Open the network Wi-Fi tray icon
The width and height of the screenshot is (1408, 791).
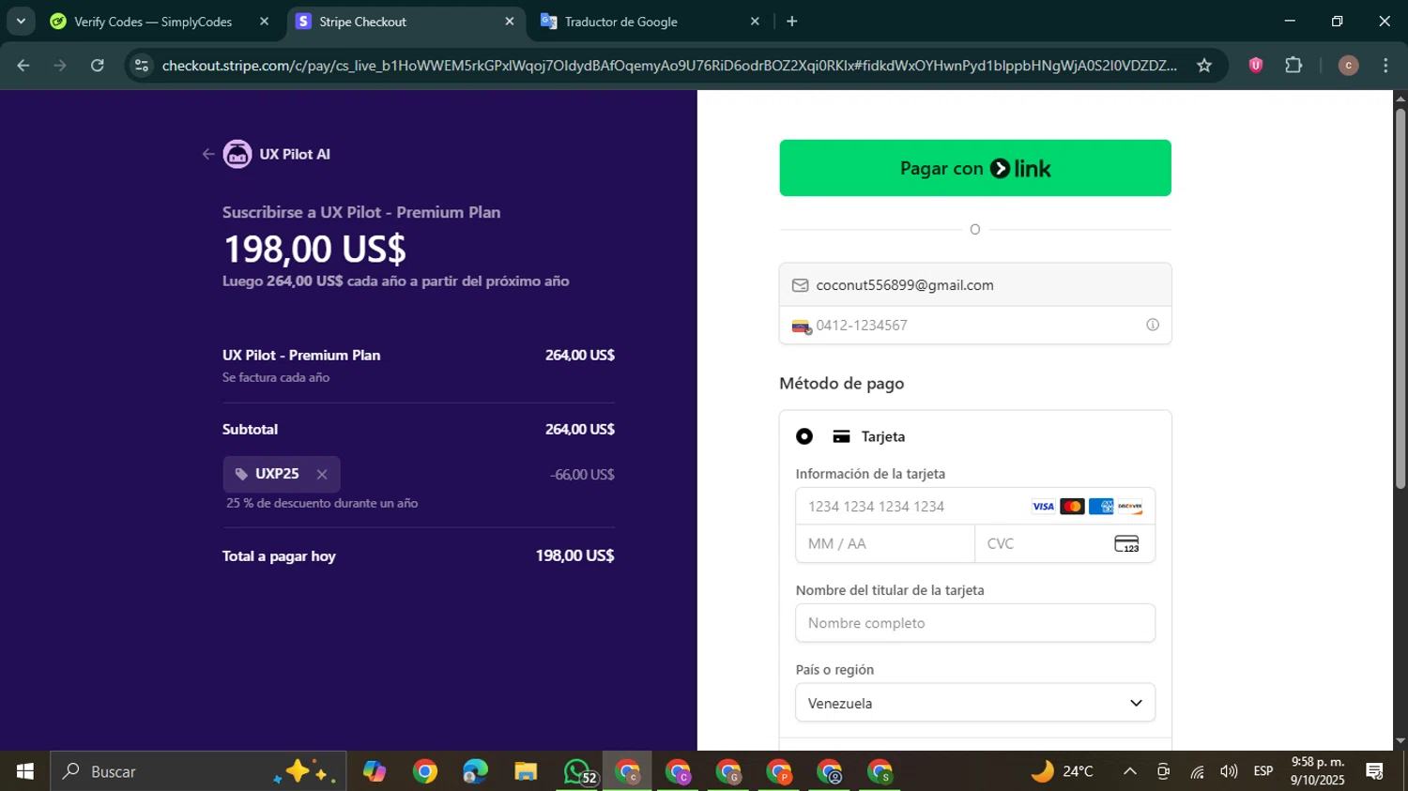click(1197, 771)
